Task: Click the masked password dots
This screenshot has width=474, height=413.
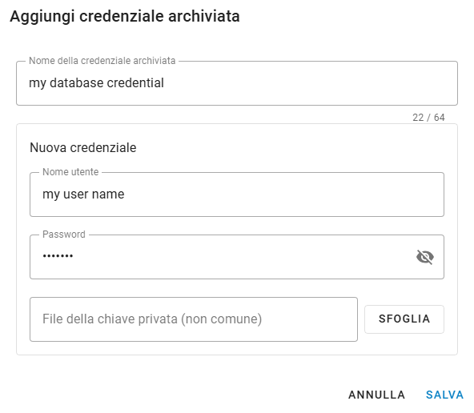Action: click(x=58, y=256)
